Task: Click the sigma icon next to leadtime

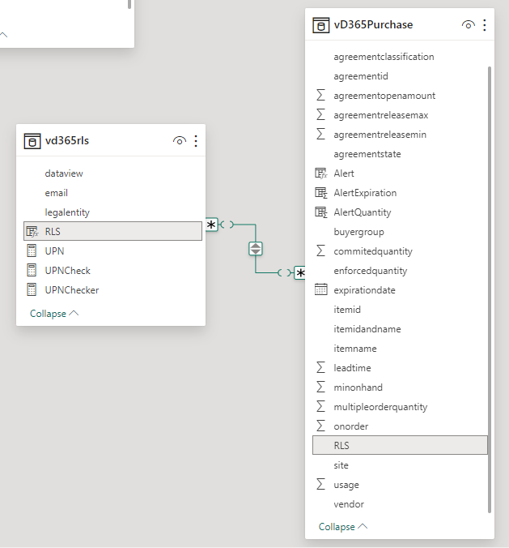Action: tap(320, 367)
